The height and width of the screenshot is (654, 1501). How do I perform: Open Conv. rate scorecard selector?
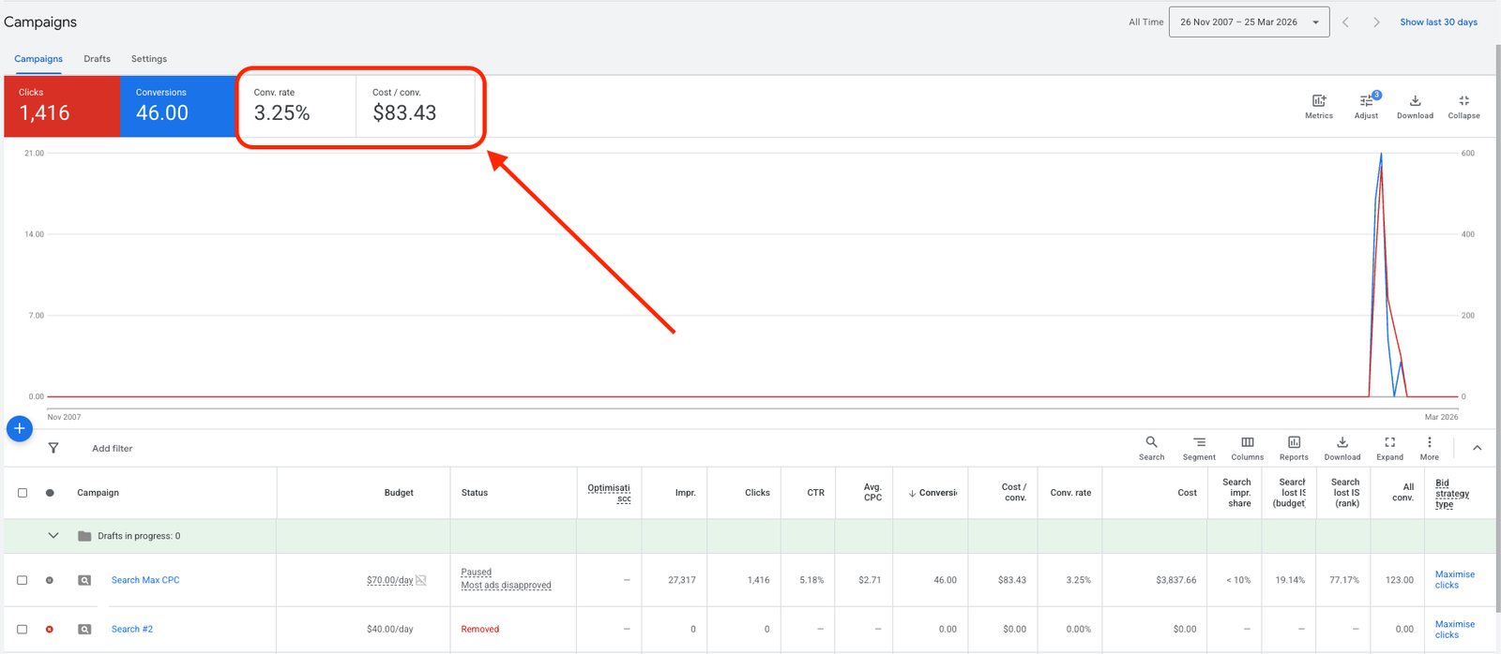[297, 106]
